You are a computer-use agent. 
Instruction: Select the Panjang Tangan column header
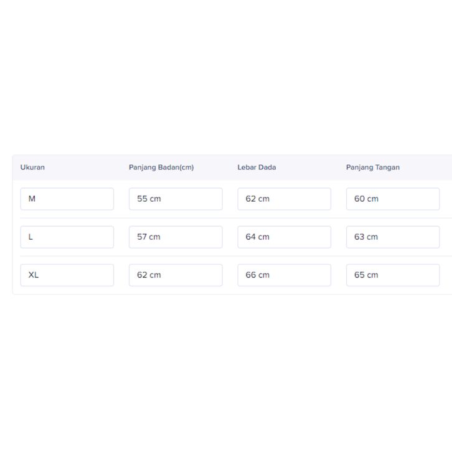(x=373, y=167)
